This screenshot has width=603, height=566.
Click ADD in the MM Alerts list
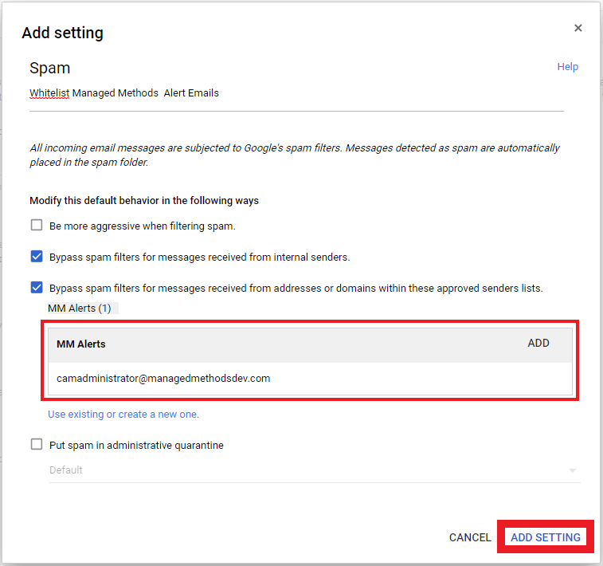[538, 344]
